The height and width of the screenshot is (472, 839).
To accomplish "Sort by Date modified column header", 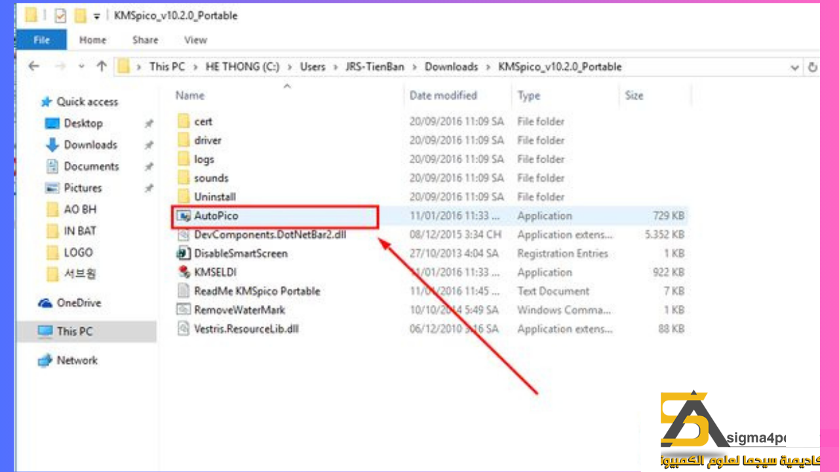I will pyautogui.click(x=443, y=96).
